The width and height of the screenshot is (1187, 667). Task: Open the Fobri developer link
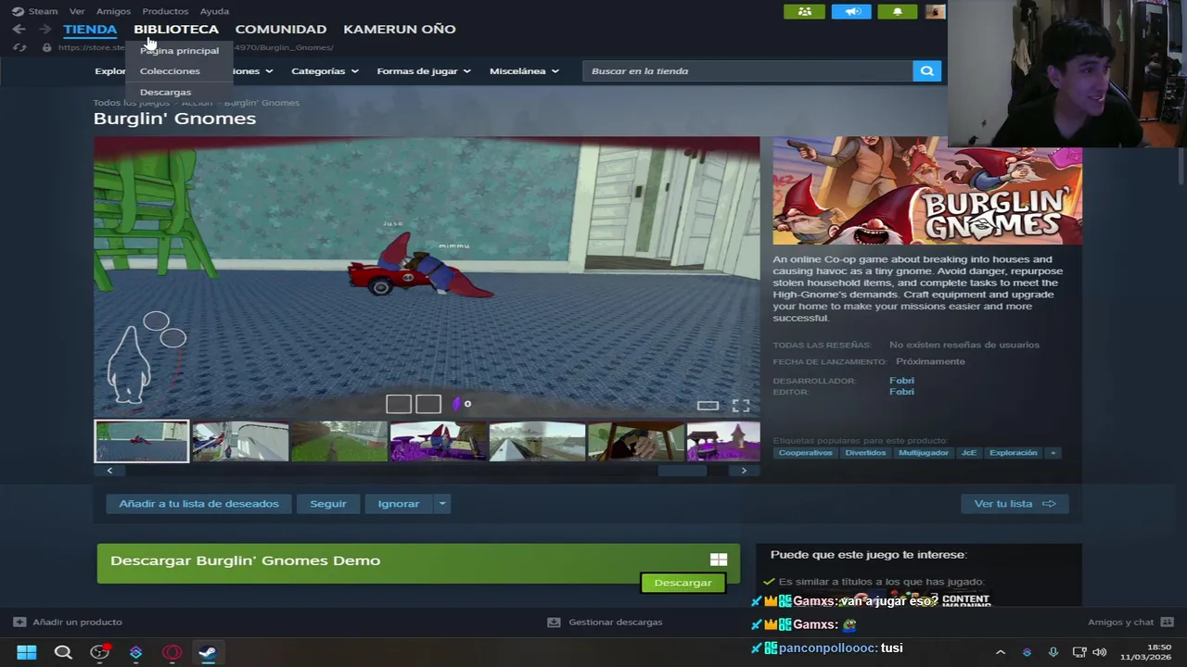[x=901, y=381]
